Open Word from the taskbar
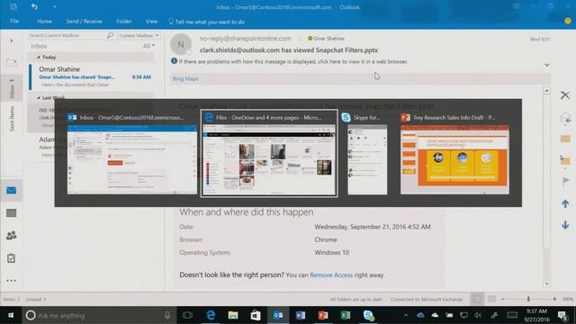This screenshot has height=324, width=576. coord(301,315)
